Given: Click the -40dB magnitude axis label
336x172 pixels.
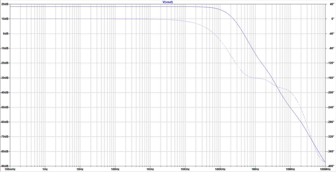Looking at the screenshot, I should (x=4, y=92).
